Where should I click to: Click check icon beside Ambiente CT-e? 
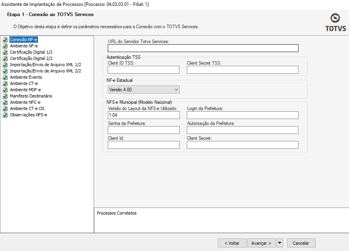pos(5,83)
